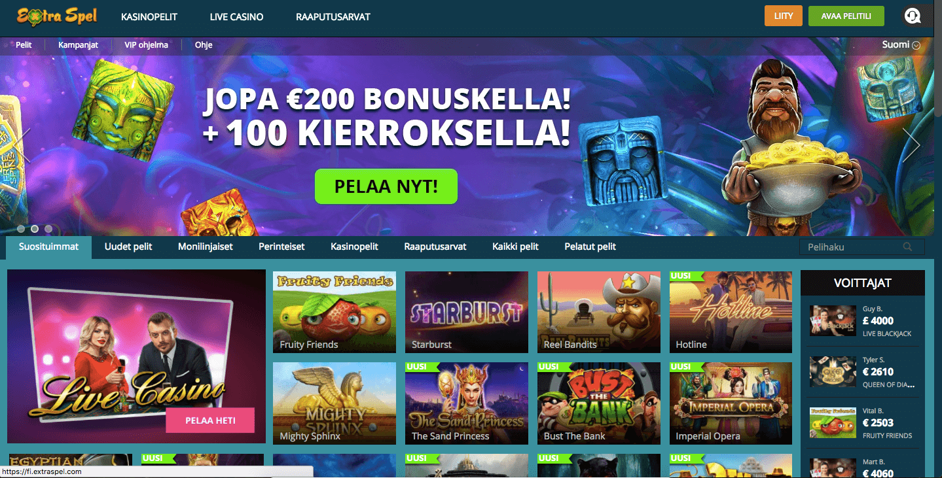Switch to the Uudet pelit tab
Image resolution: width=942 pixels, height=478 pixels.
[128, 247]
